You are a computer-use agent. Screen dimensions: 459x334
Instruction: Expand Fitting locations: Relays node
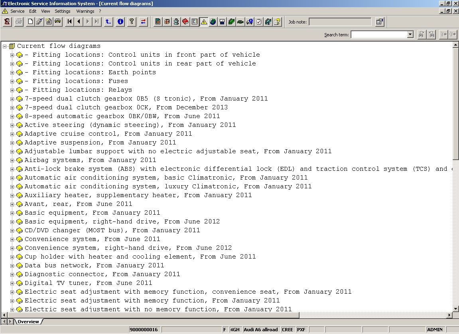point(12,90)
